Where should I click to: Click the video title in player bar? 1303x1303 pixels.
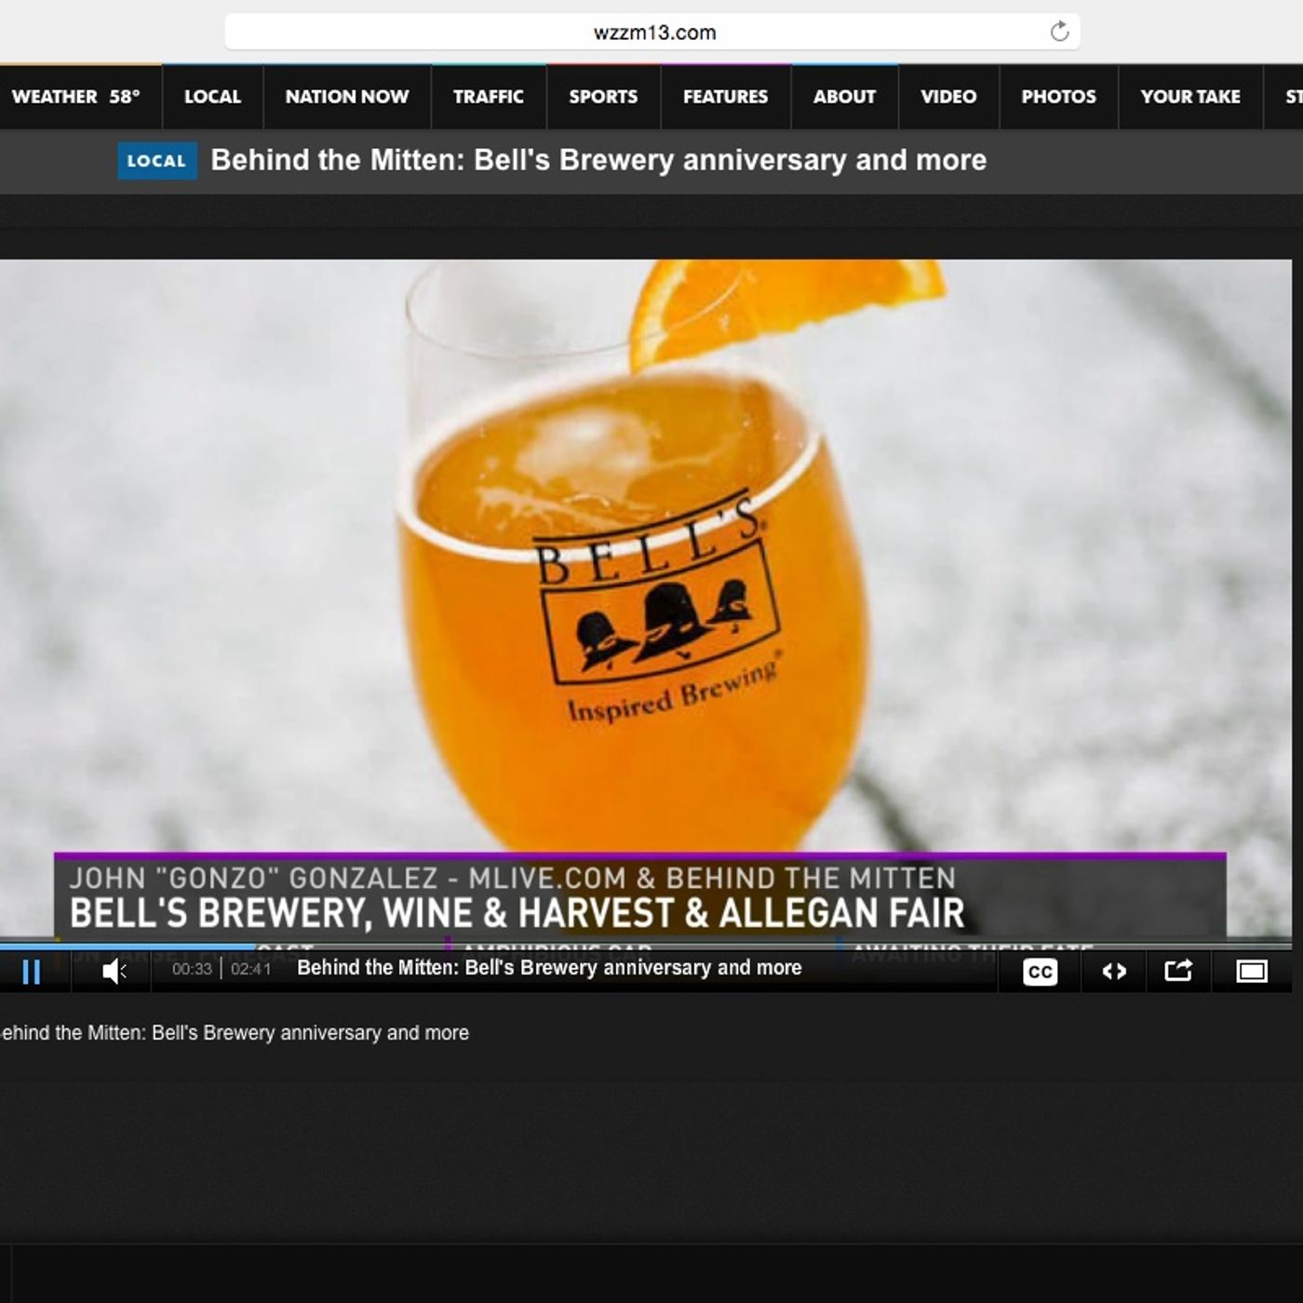click(x=549, y=968)
